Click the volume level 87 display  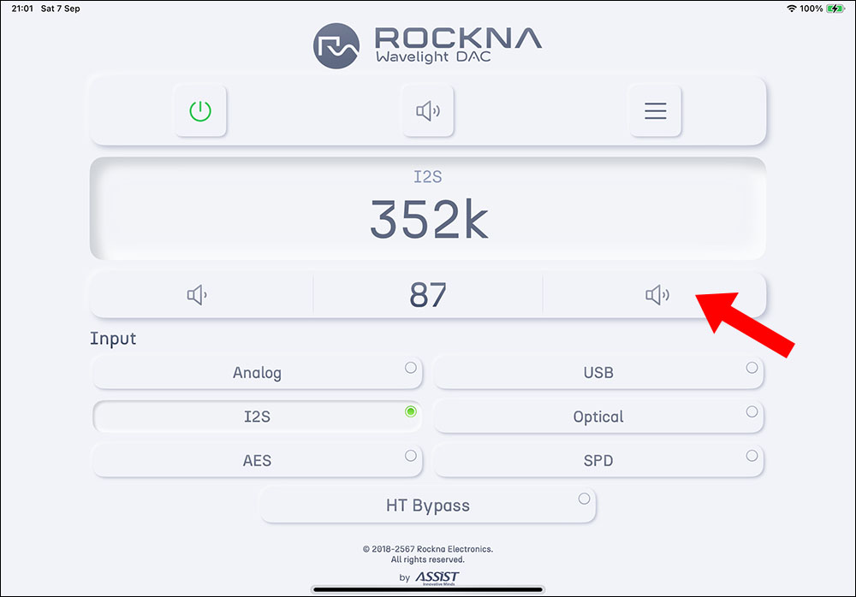coord(428,296)
